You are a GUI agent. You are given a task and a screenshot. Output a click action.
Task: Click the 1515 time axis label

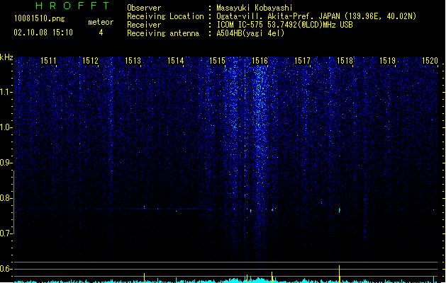(217, 61)
